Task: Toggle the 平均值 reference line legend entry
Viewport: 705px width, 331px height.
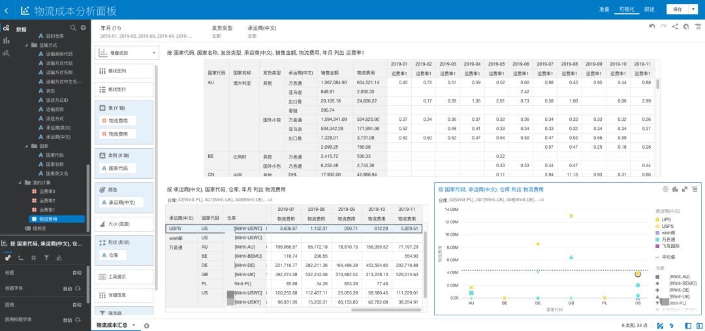Action: [668, 257]
